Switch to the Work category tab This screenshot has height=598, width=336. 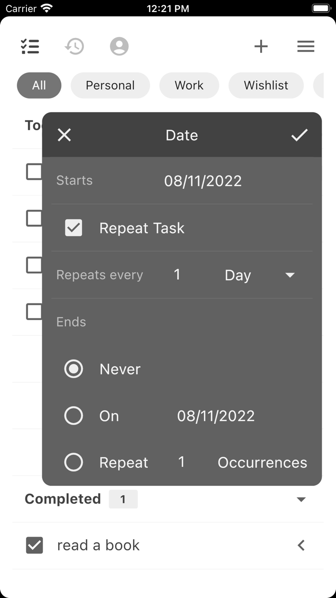pyautogui.click(x=189, y=85)
